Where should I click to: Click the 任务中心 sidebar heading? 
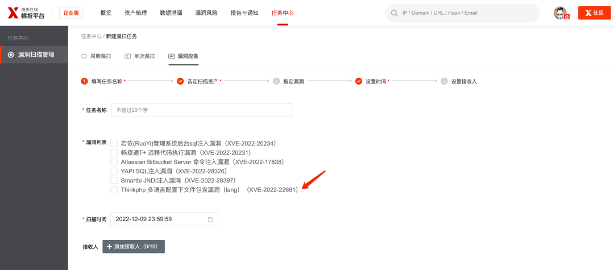tap(18, 38)
